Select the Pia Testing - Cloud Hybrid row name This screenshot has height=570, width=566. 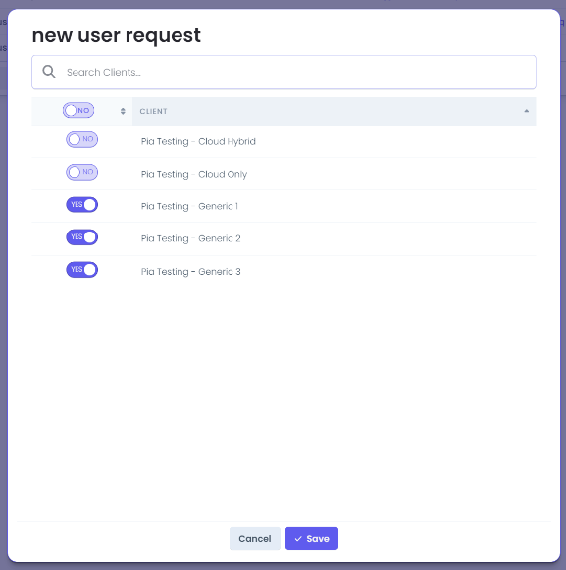198,142
